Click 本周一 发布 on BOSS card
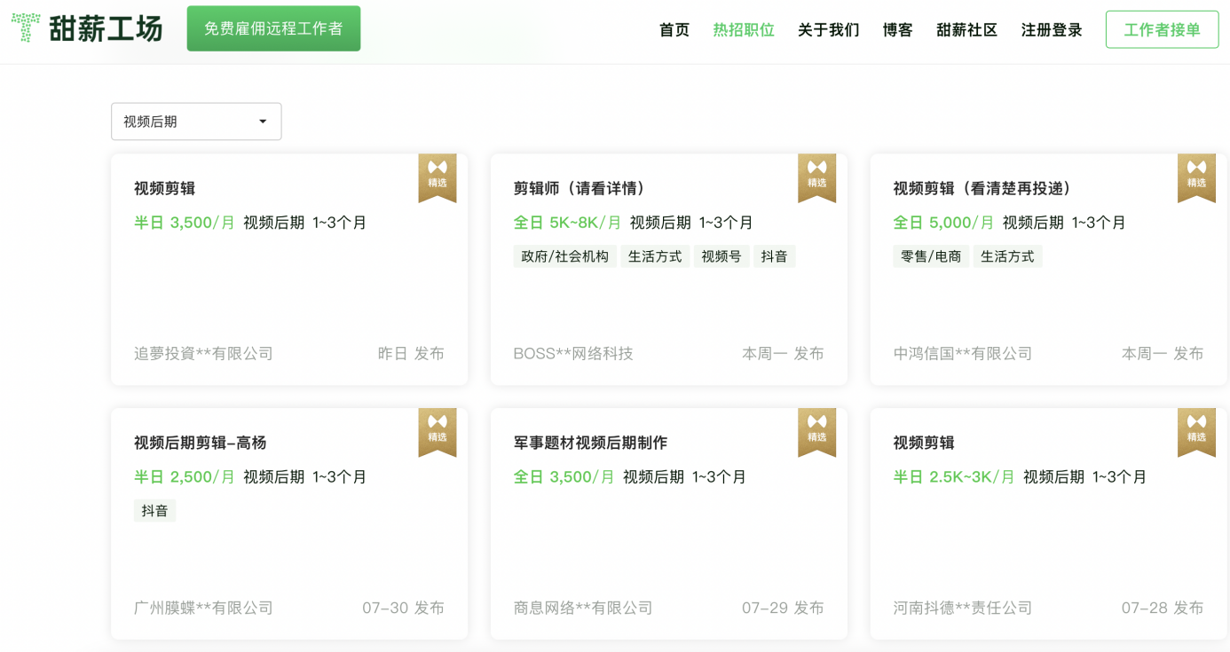 [x=783, y=353]
